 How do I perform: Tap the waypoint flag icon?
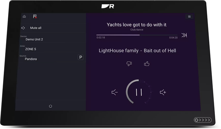click(35, 16)
